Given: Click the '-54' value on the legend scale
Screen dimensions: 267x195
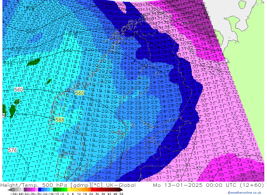Looking at the screenshot, I should click(13, 194).
